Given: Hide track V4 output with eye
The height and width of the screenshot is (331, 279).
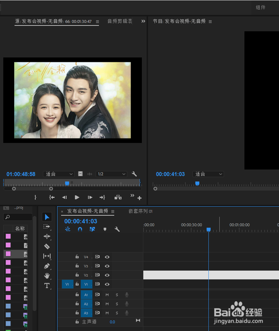Looking at the screenshot, I should pyautogui.click(x=107, y=257).
